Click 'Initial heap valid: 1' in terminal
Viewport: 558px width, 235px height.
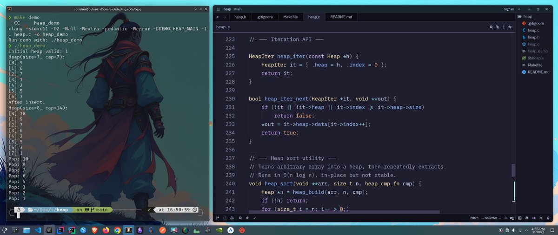pyautogui.click(x=38, y=52)
